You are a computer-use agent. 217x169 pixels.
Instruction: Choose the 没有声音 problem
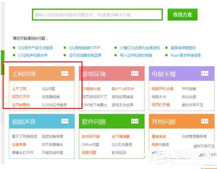pyautogui.click(x=19, y=145)
